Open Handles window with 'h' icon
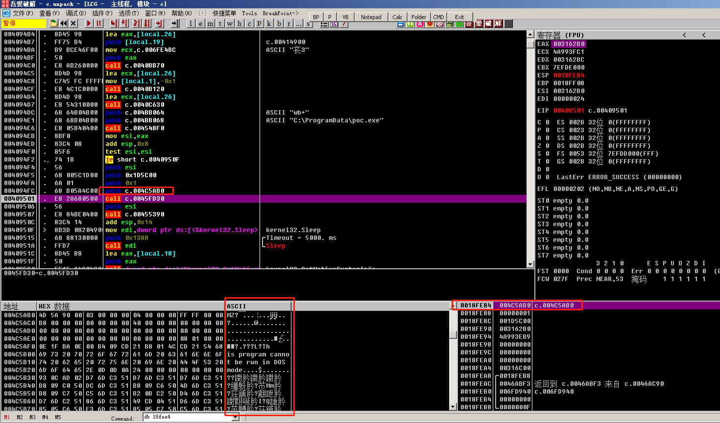 [240, 23]
